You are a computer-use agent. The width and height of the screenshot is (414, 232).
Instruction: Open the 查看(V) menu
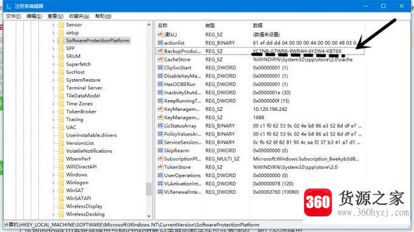[x=55, y=16]
